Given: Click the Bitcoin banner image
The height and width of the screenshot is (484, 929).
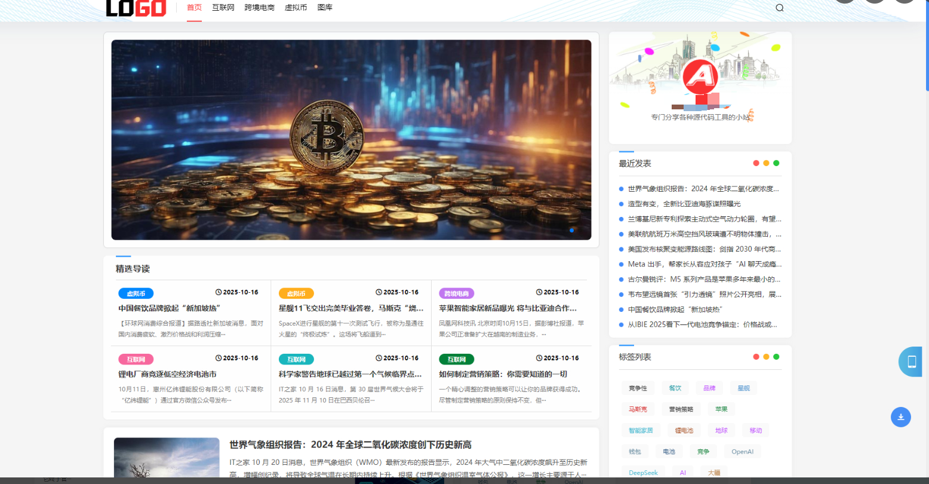Looking at the screenshot, I should 351,140.
